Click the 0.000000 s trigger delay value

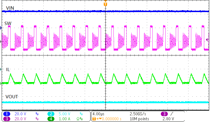111,119
